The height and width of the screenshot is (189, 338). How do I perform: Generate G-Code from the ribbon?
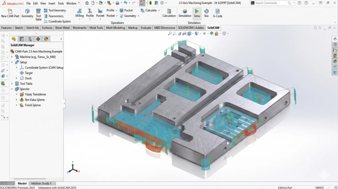(x=218, y=13)
